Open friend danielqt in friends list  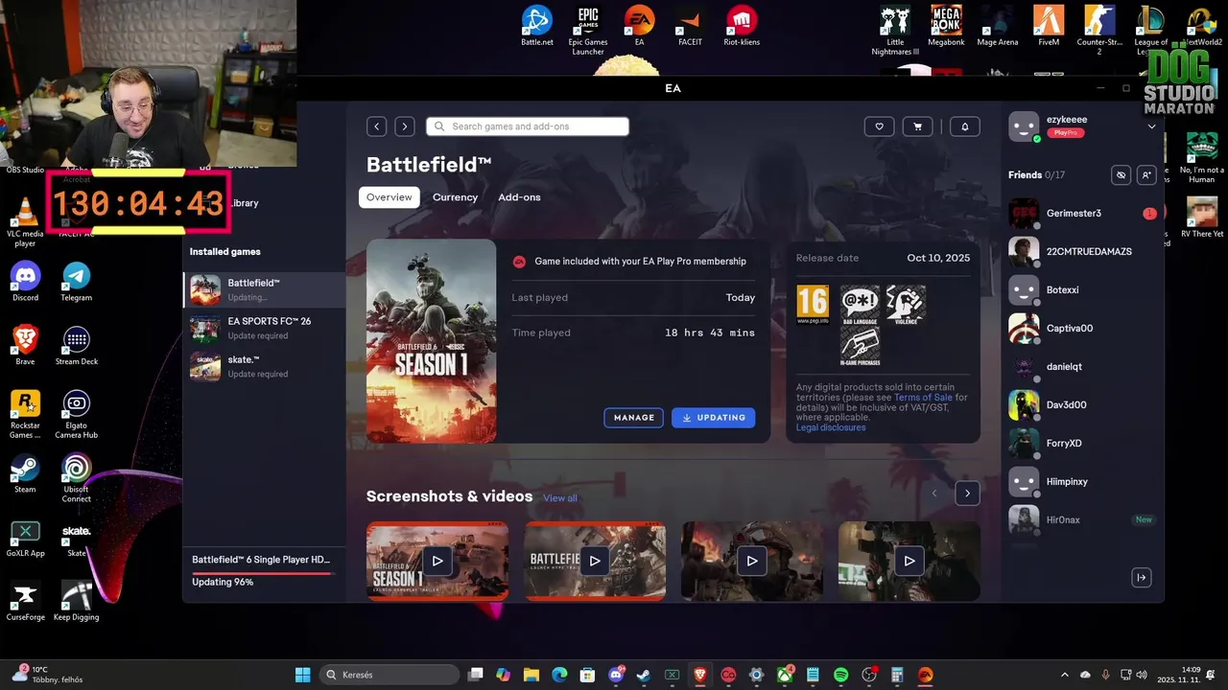(x=1082, y=367)
